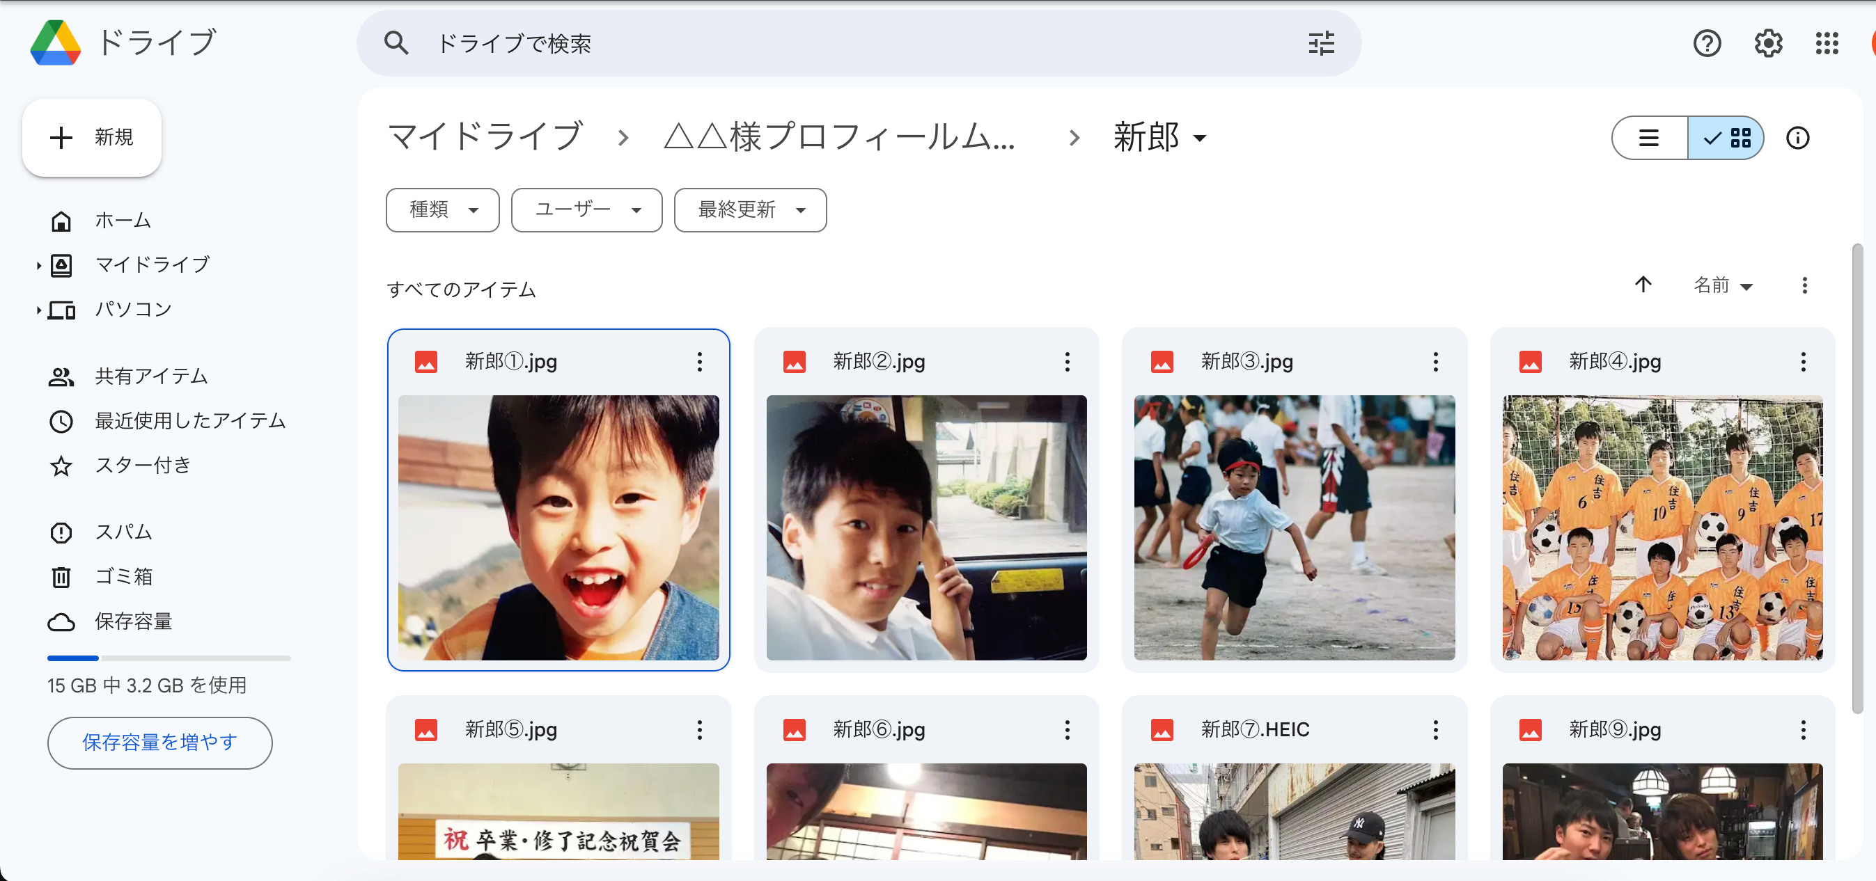The height and width of the screenshot is (881, 1876).
Task: Switch to list view layout
Action: pyautogui.click(x=1649, y=138)
